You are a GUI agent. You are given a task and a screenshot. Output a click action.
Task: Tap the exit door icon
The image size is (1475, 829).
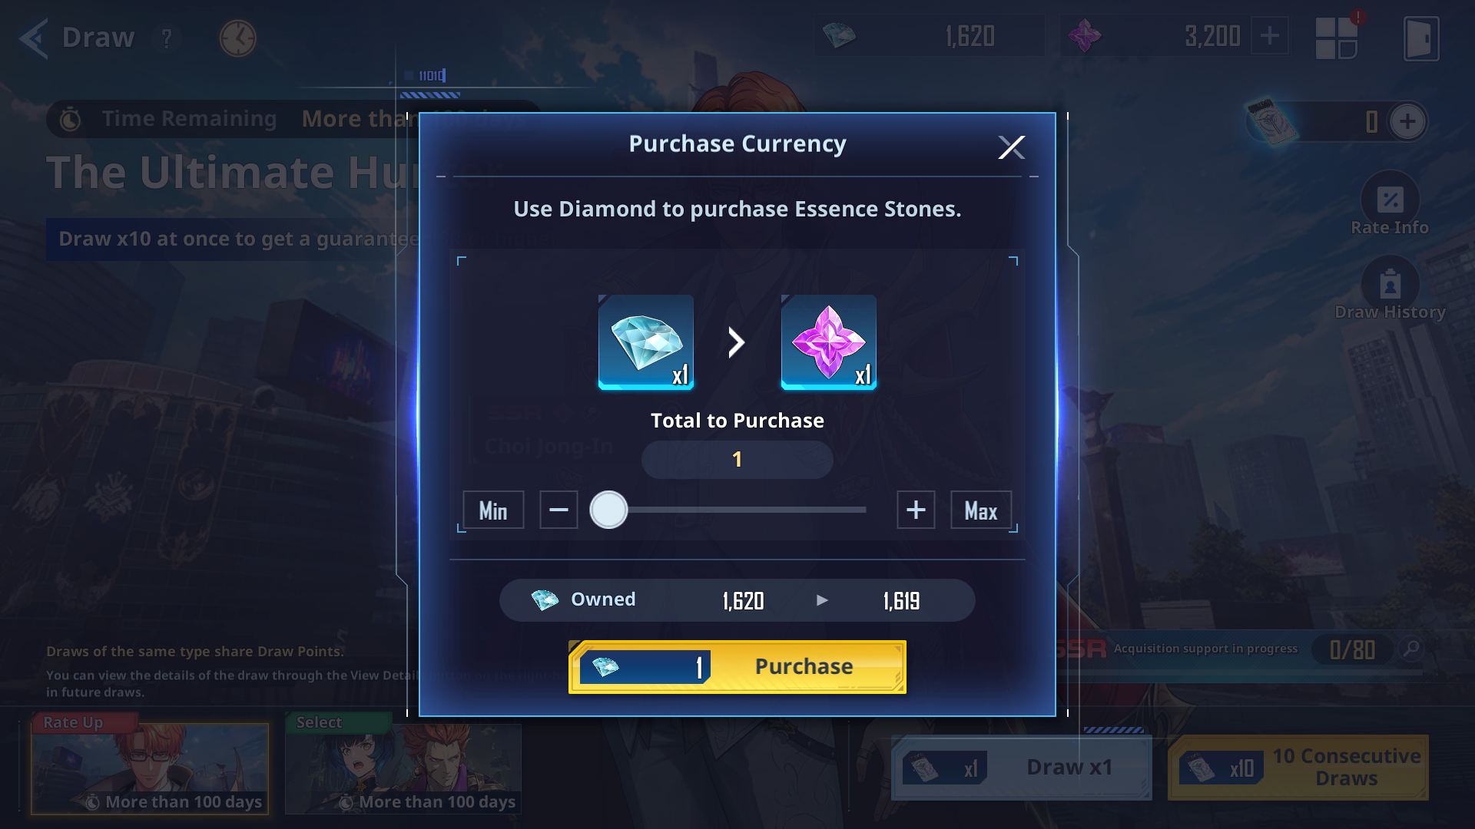pyautogui.click(x=1421, y=38)
